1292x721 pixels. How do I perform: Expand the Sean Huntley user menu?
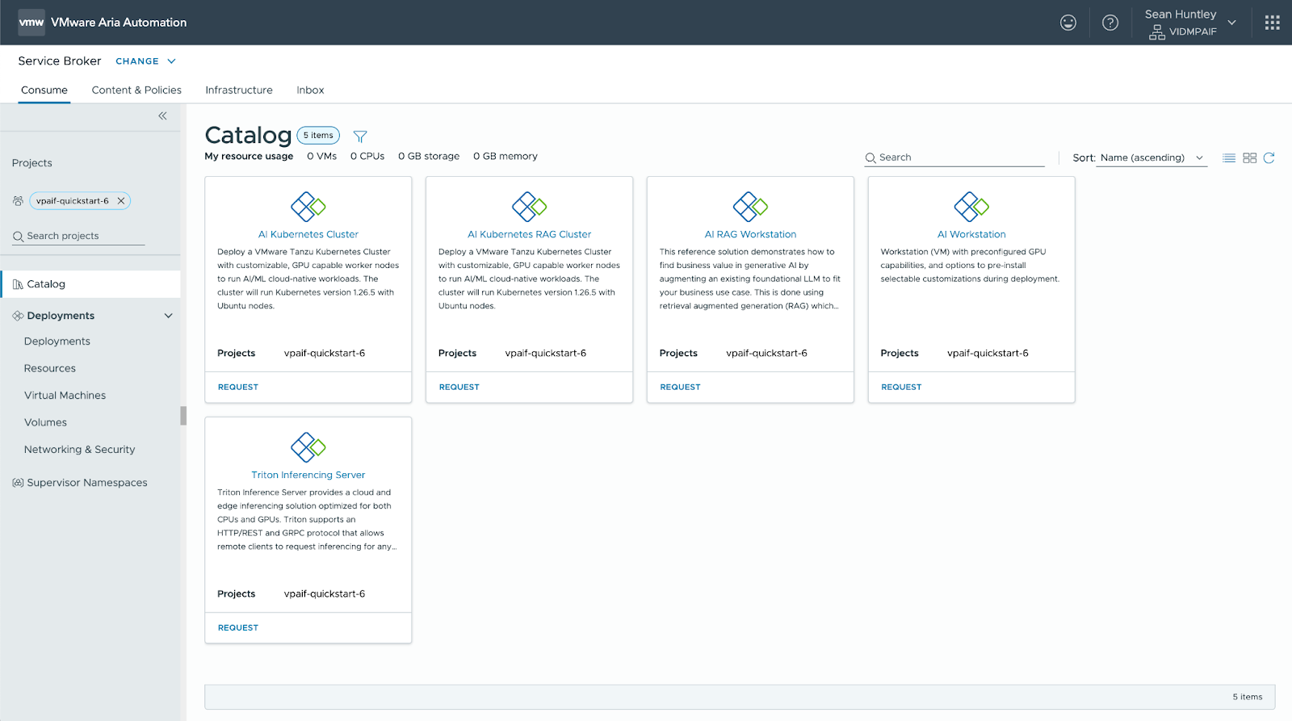pyautogui.click(x=1231, y=23)
